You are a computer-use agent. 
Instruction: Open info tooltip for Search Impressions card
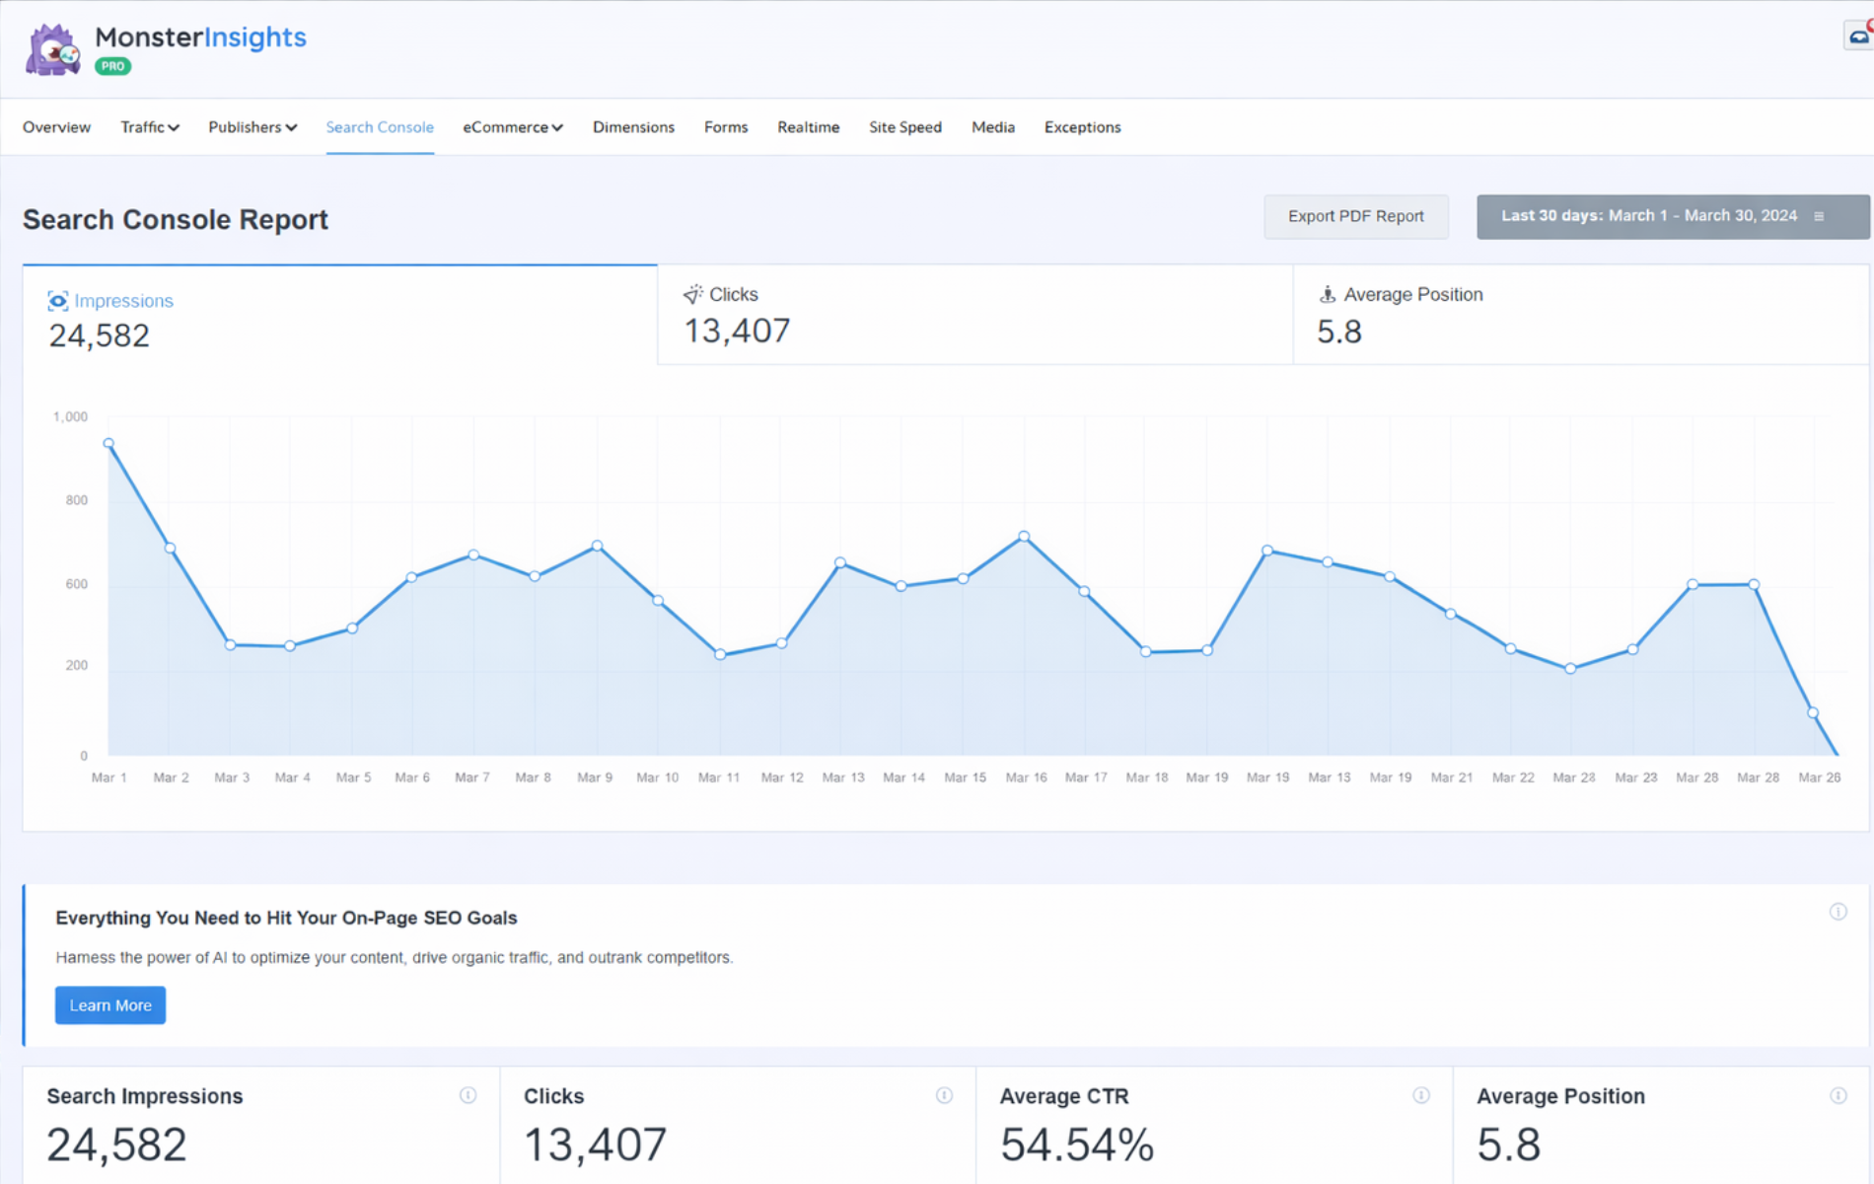pos(468,1095)
